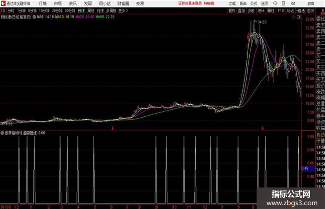Click the 35.00 price axis label
Screen dimensions: 325x209
310,19
